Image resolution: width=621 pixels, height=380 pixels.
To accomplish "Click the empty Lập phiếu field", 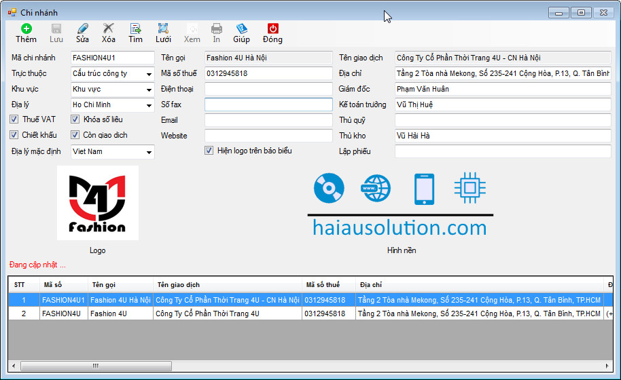I will click(x=503, y=151).
